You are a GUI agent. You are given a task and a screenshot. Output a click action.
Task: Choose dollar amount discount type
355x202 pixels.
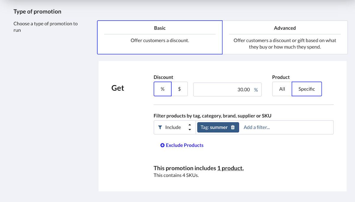pos(180,89)
